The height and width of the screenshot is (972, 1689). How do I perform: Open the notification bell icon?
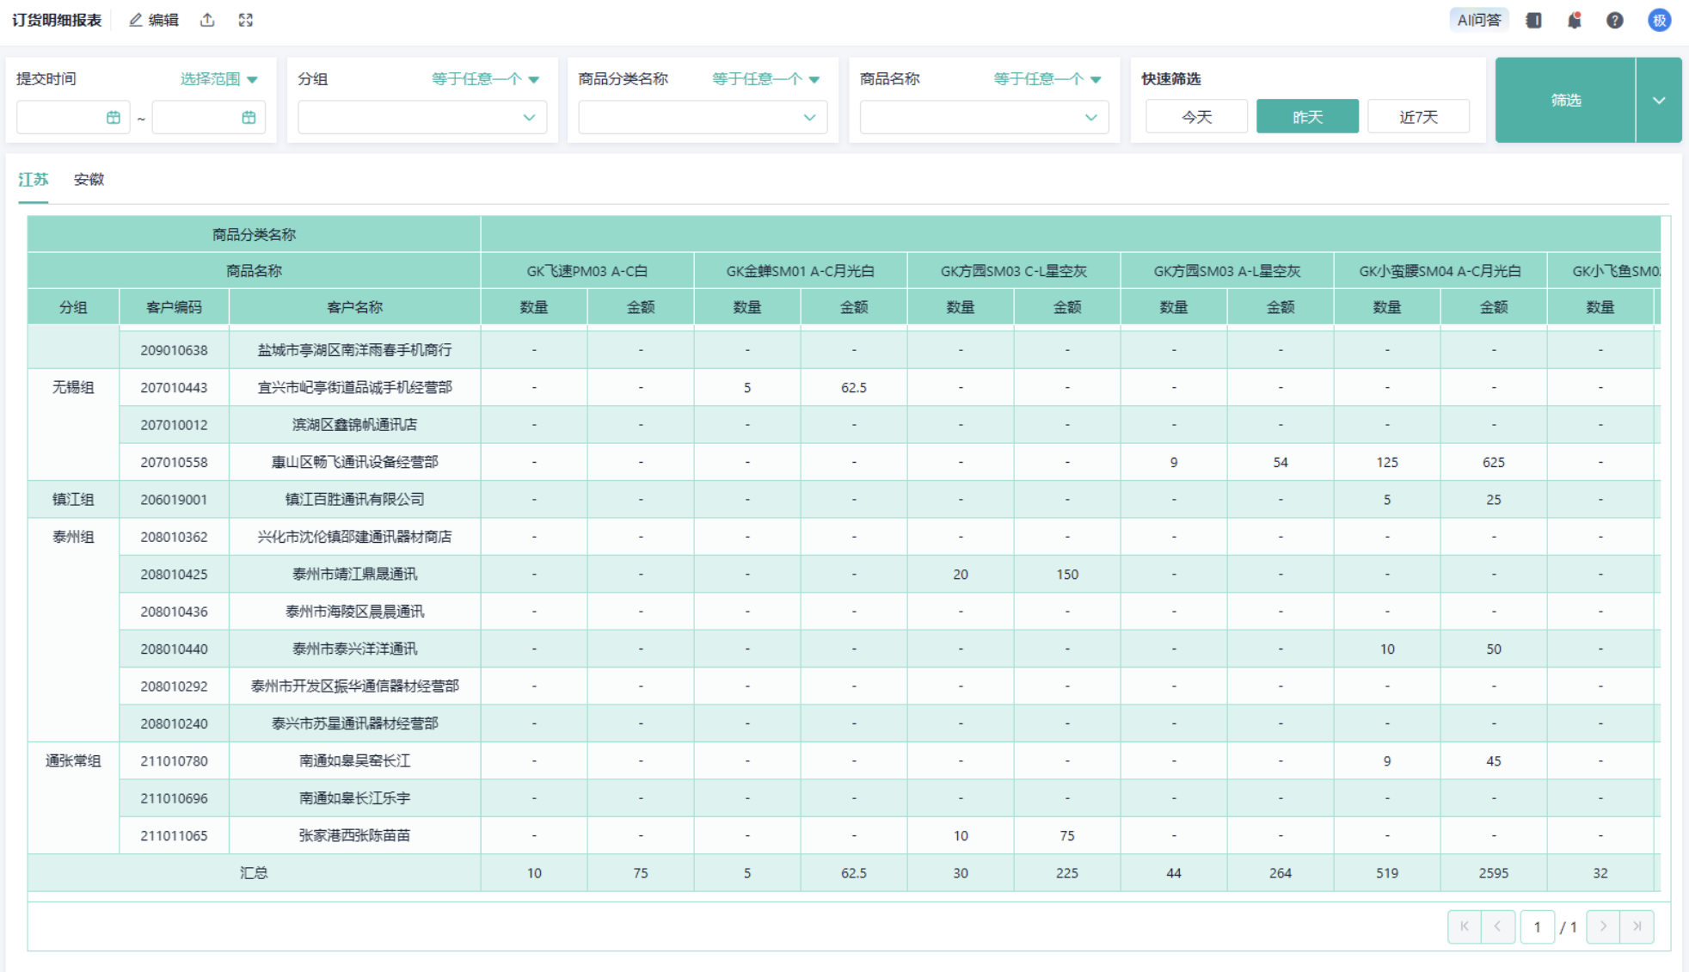(1574, 20)
